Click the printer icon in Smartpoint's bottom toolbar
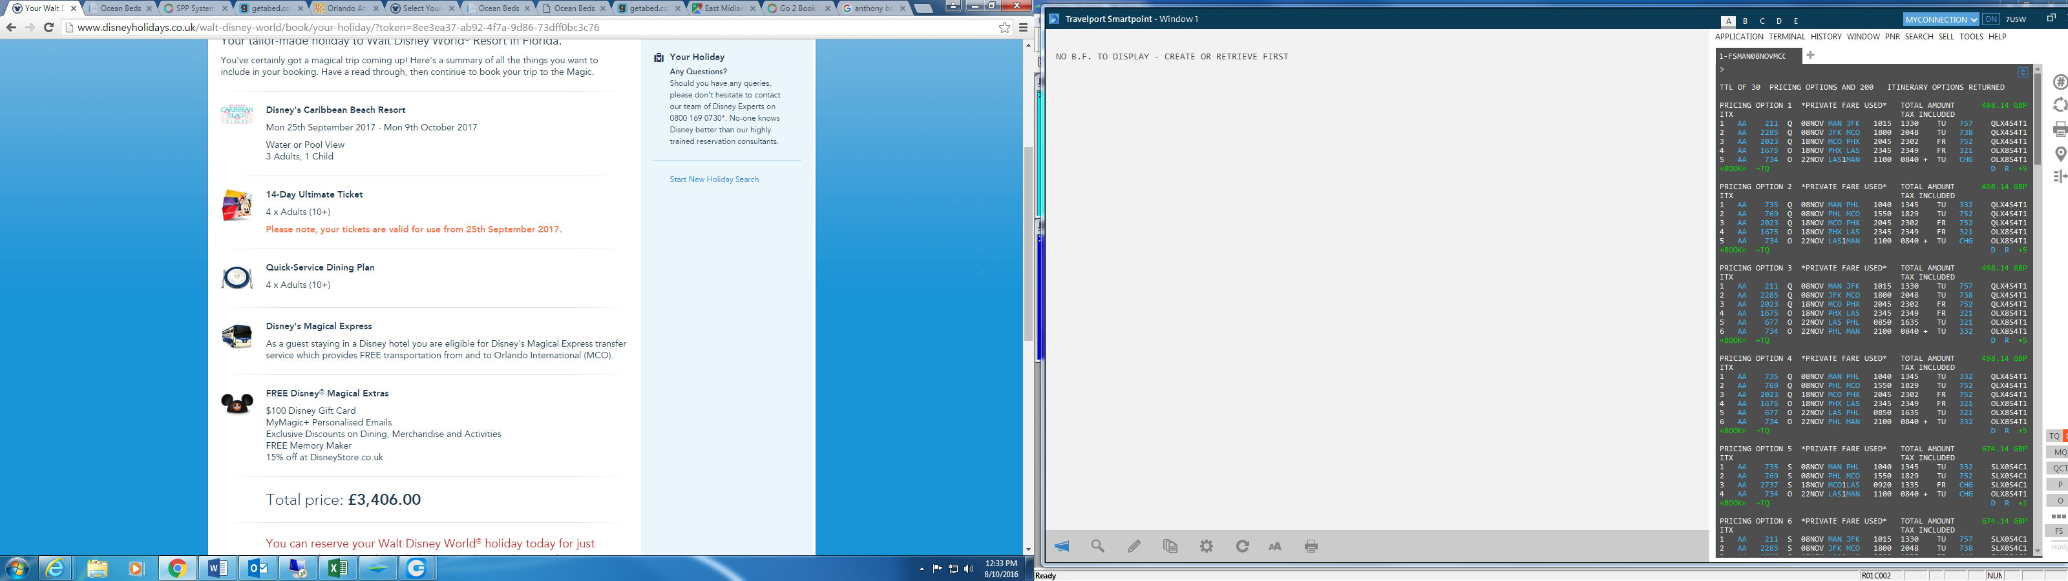This screenshot has height=581, width=2068. [x=1312, y=547]
